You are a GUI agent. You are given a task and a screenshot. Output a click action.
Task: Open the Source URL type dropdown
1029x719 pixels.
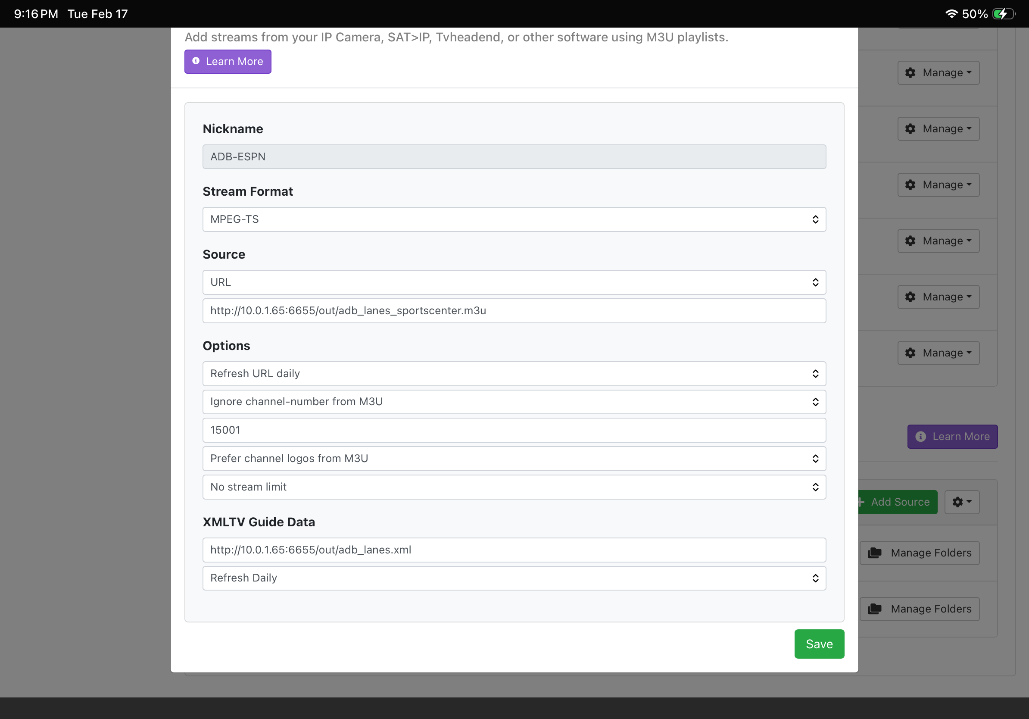[514, 282]
